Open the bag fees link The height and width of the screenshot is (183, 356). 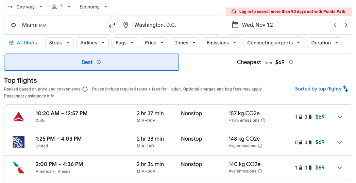[233, 89]
